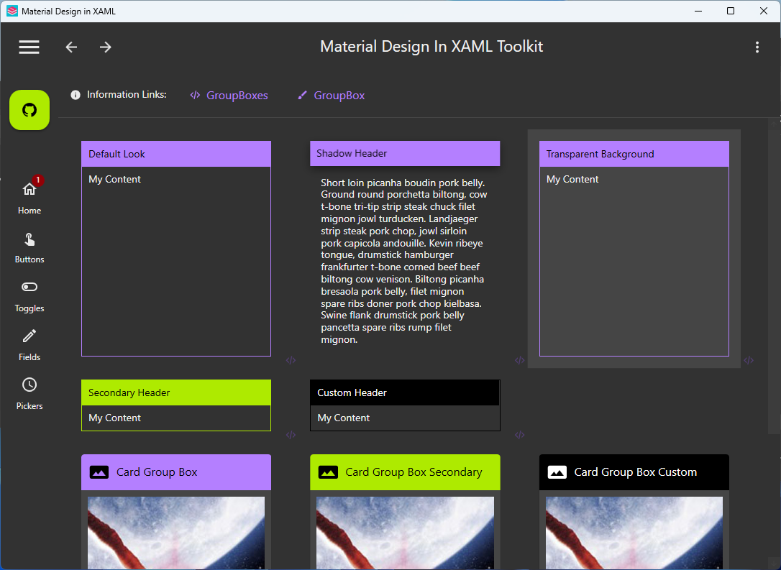Navigate forward using the right arrow
Image resolution: width=781 pixels, height=570 pixels.
105,47
